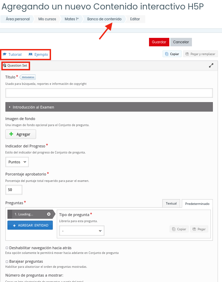Image resolution: width=222 pixels, height=282 pixels.
Task: Click the Tutorial graduation cap icon
Action: point(5,54)
